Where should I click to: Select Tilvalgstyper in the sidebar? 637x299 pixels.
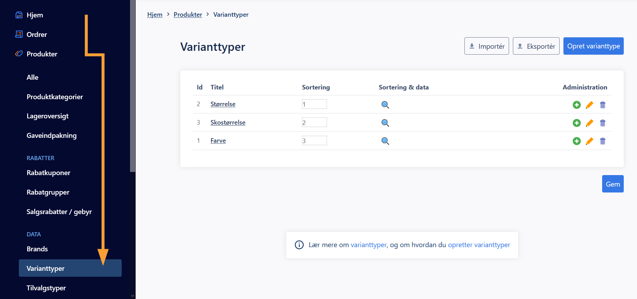tap(46, 288)
